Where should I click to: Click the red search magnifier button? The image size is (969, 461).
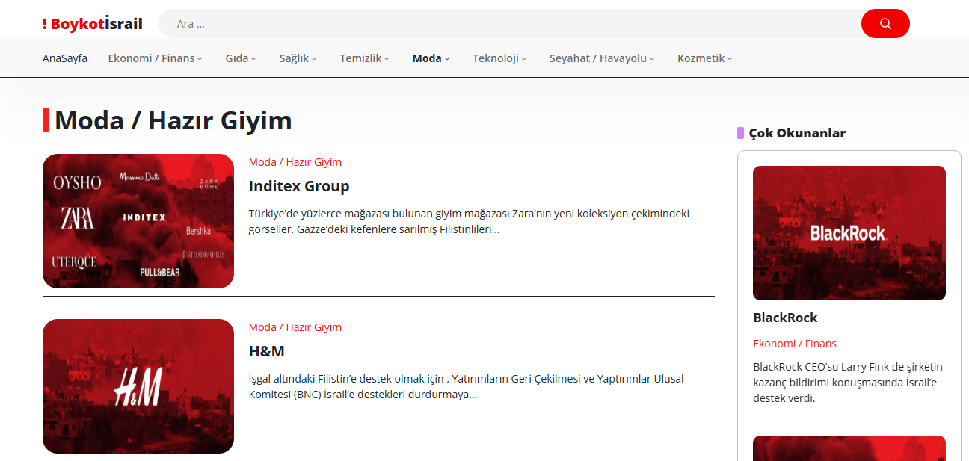(885, 24)
